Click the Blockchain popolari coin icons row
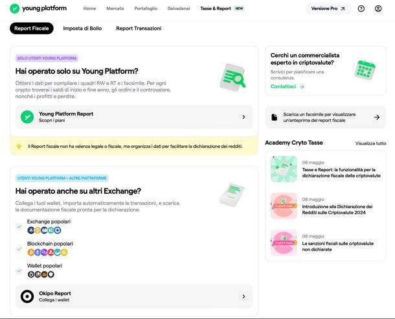 click(x=48, y=252)
